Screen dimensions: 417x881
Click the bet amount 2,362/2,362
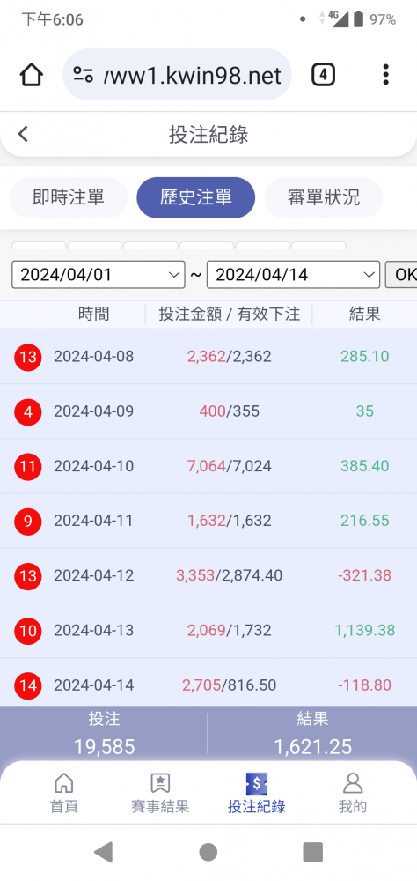(229, 357)
